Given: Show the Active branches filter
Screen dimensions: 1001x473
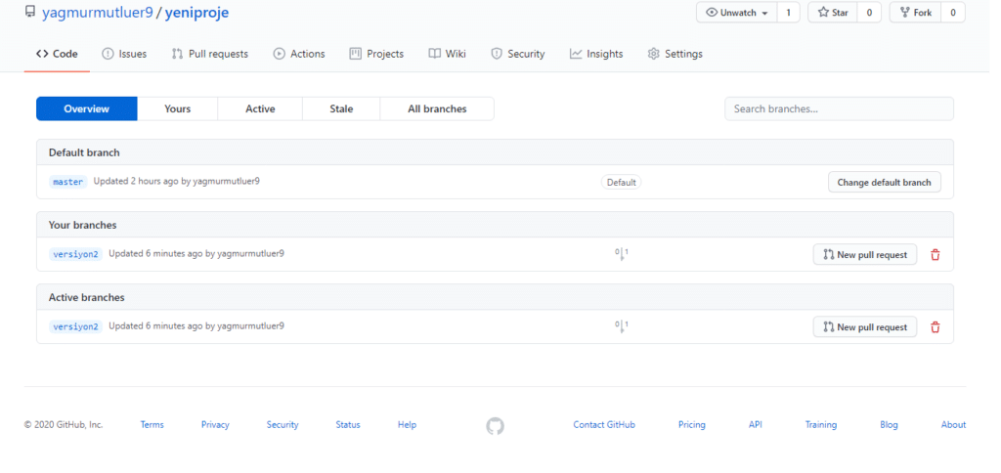Looking at the screenshot, I should (260, 109).
